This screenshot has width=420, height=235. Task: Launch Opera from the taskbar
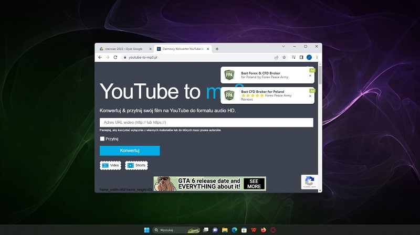pos(273,230)
